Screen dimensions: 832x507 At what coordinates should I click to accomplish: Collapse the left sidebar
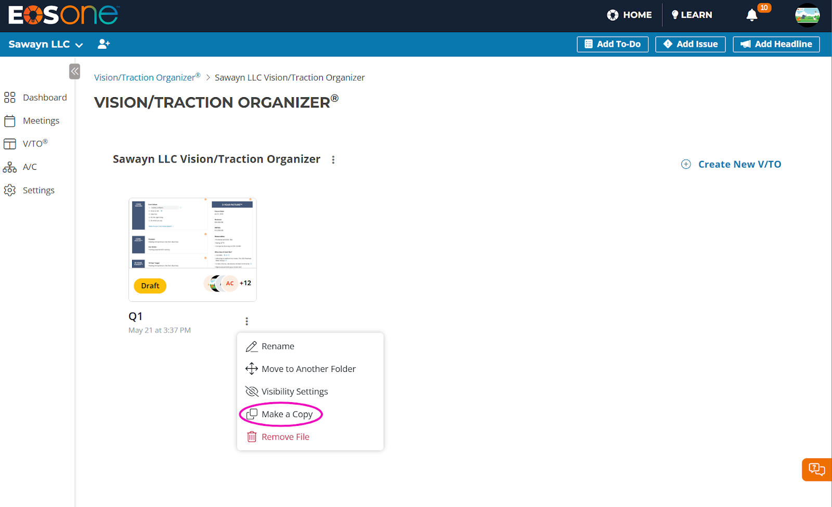click(75, 71)
